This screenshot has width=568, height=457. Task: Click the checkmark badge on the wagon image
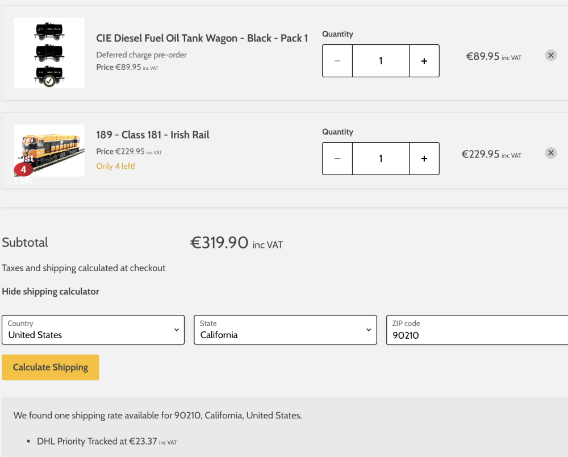click(x=49, y=81)
